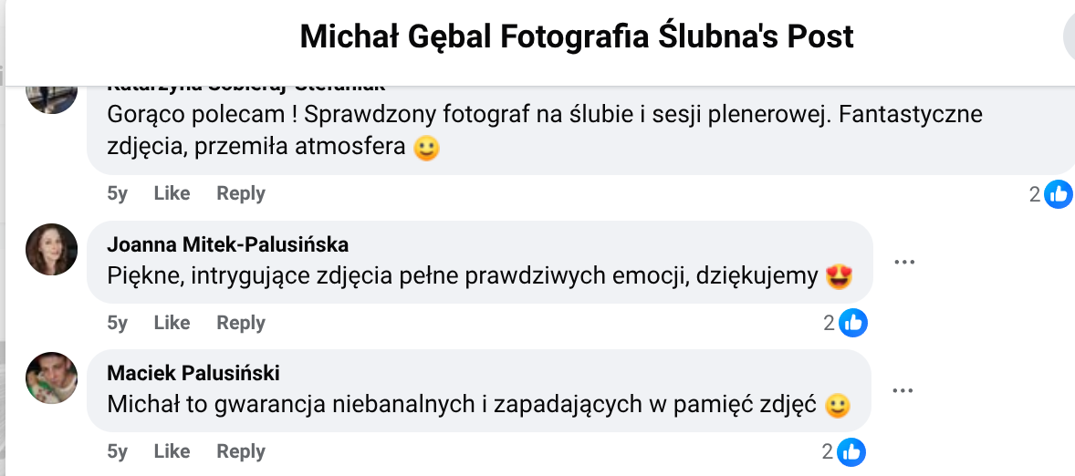Open three-dot options for Joanna's comment
Viewport: 1075px width, 476px height.
[x=903, y=262]
